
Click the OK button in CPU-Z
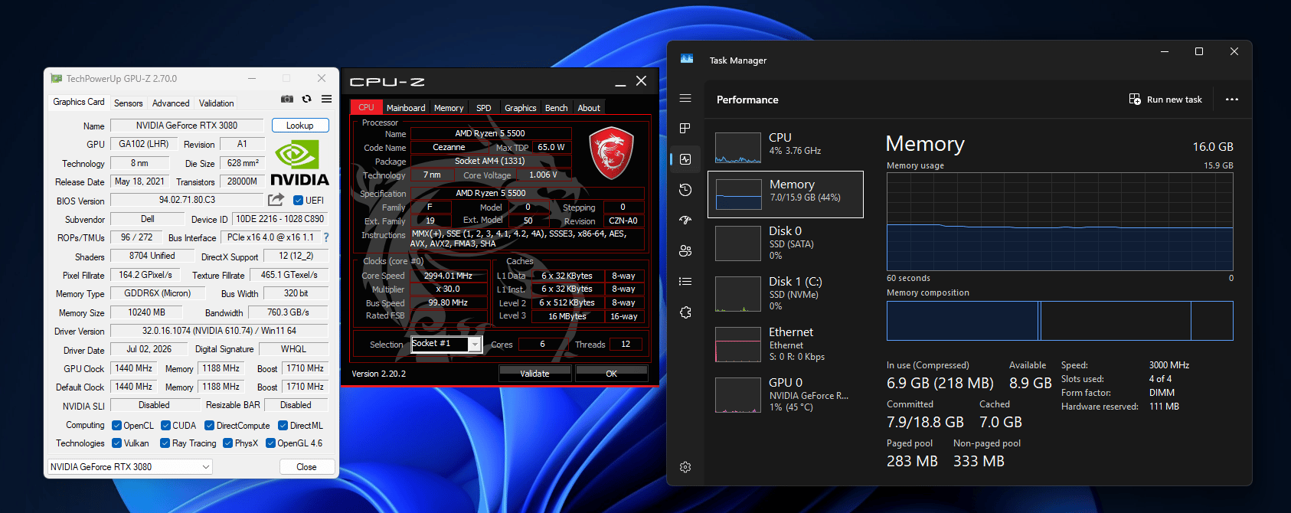[611, 374]
